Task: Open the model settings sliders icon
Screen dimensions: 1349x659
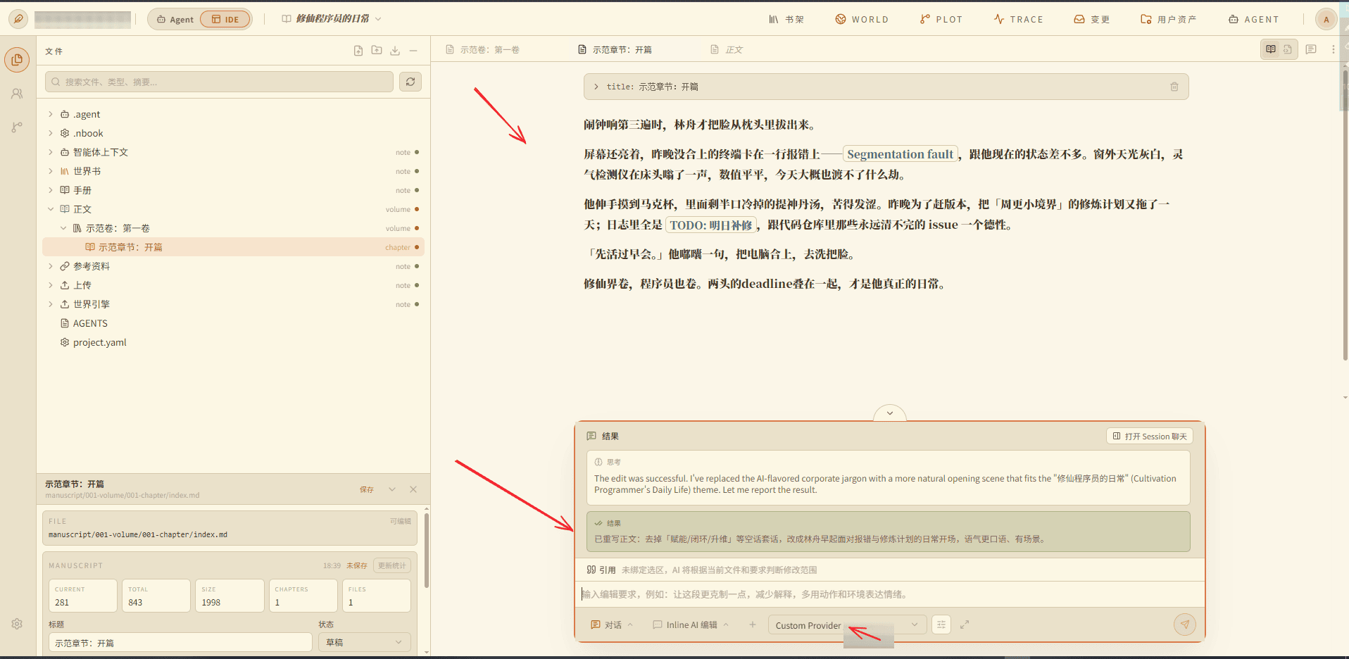Action: 941,625
